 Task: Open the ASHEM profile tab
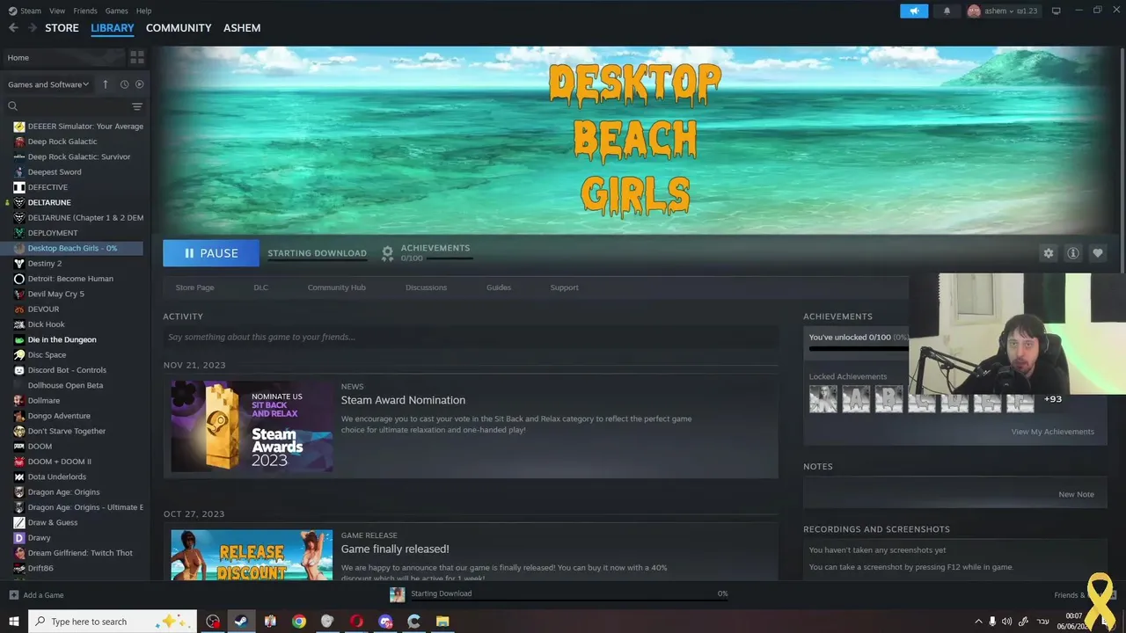[242, 28]
